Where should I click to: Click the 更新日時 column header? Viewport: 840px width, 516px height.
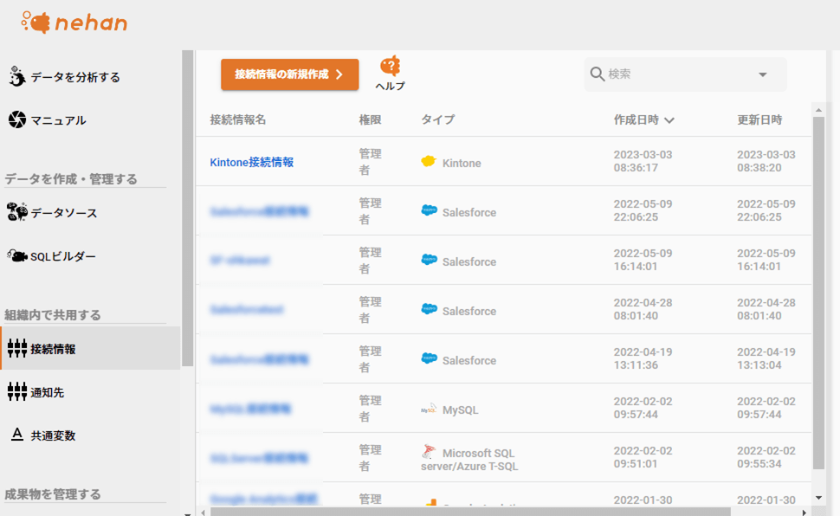coord(759,120)
